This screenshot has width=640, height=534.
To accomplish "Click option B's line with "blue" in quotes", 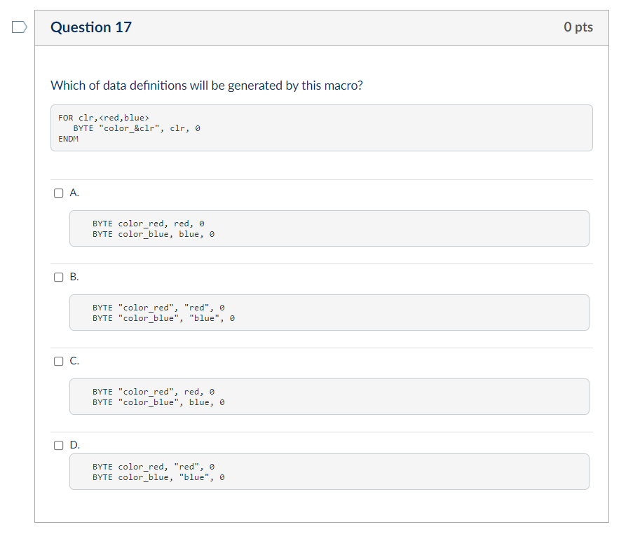I will click(x=163, y=318).
